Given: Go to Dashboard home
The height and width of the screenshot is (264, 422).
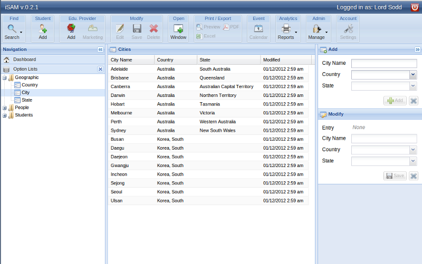Looking at the screenshot, I should (x=53, y=60).
